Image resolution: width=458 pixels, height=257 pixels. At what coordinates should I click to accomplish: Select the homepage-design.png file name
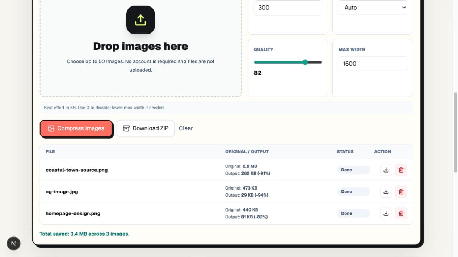pos(73,213)
